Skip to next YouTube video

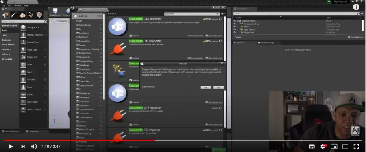pyautogui.click(x=23, y=147)
